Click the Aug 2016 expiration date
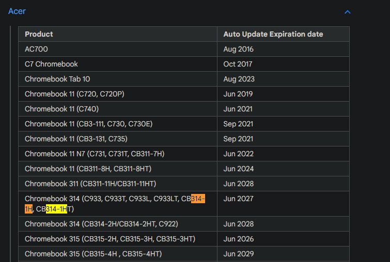This screenshot has width=390, height=262. [238, 49]
